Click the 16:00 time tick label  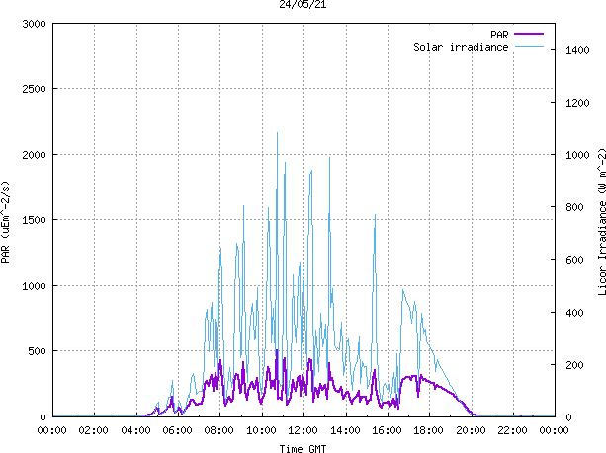387,430
